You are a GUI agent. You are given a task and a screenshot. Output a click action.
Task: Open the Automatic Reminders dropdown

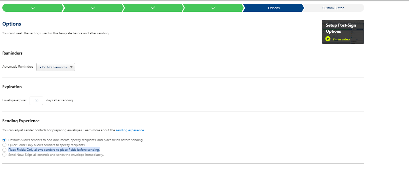56,67
